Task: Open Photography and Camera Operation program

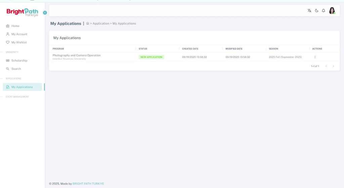Action: click(x=77, y=55)
